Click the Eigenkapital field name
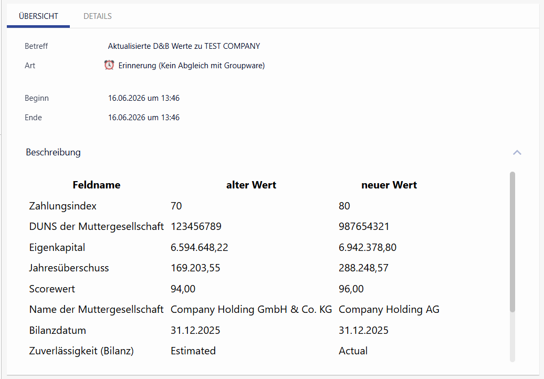This screenshot has width=544, height=379. (x=57, y=248)
